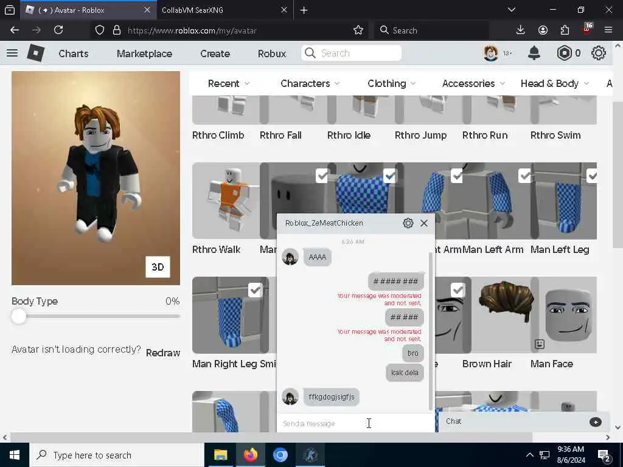Expand the Accessories dropdown
The width and height of the screenshot is (623, 467).
473,83
